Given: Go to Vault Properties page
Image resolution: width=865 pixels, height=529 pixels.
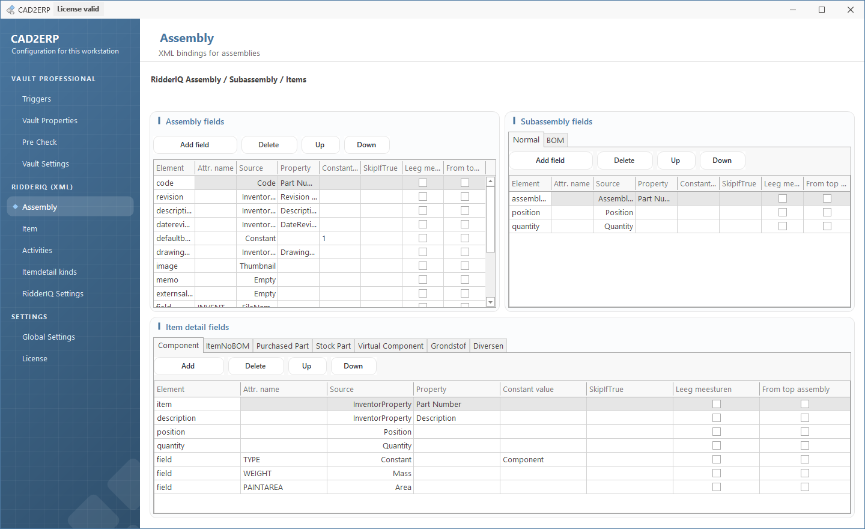Looking at the screenshot, I should click(50, 121).
